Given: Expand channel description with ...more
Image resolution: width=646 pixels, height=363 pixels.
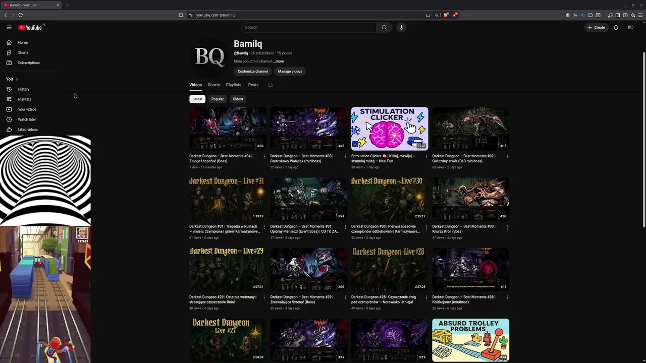Looking at the screenshot, I should 278,61.
